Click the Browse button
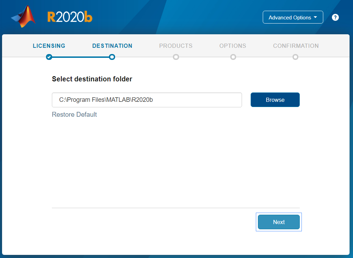Viewport: 353px width, 258px height. [275, 100]
